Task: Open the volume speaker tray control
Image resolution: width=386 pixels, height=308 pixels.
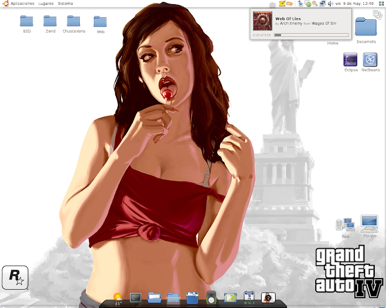Action: tap(330, 3)
